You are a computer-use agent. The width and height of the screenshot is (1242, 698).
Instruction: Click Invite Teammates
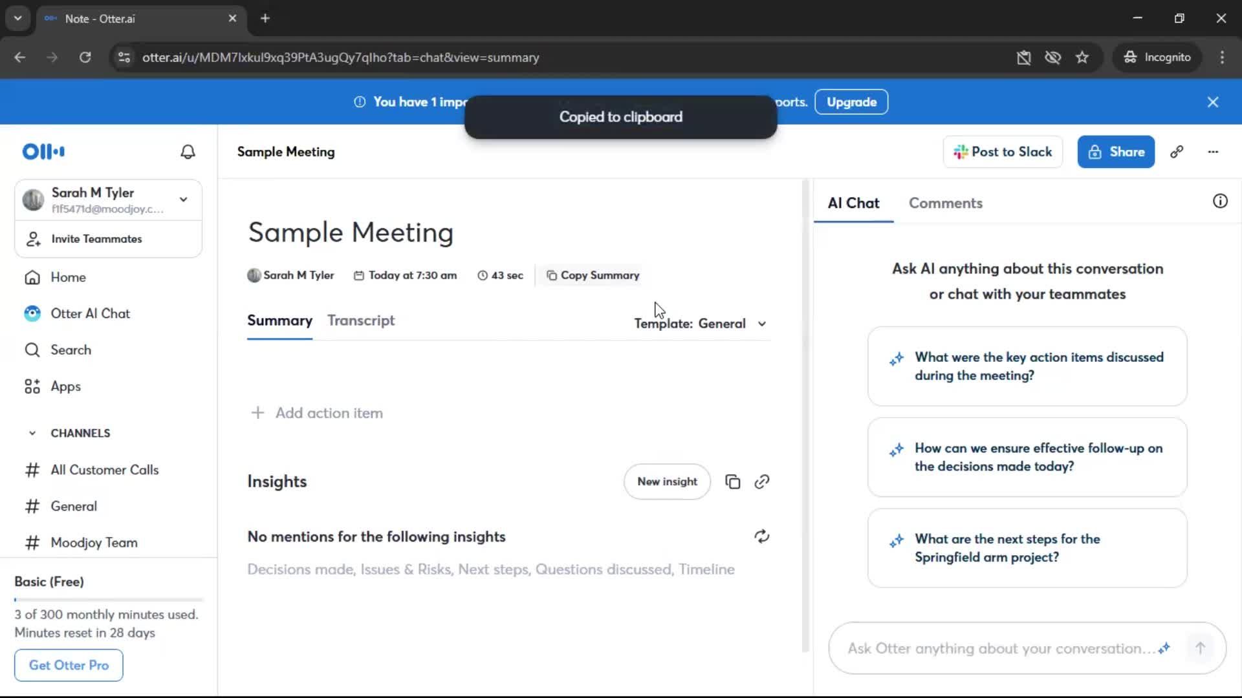[x=109, y=238]
